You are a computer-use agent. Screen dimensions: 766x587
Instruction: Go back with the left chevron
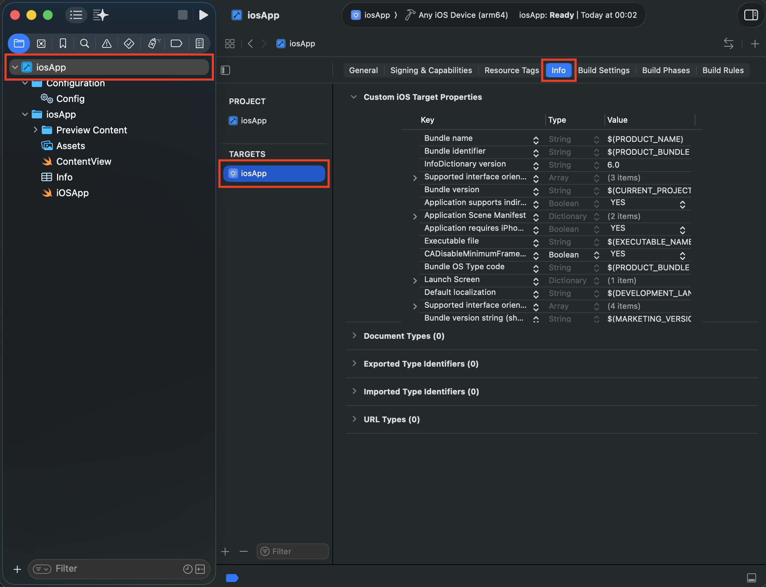pos(250,44)
